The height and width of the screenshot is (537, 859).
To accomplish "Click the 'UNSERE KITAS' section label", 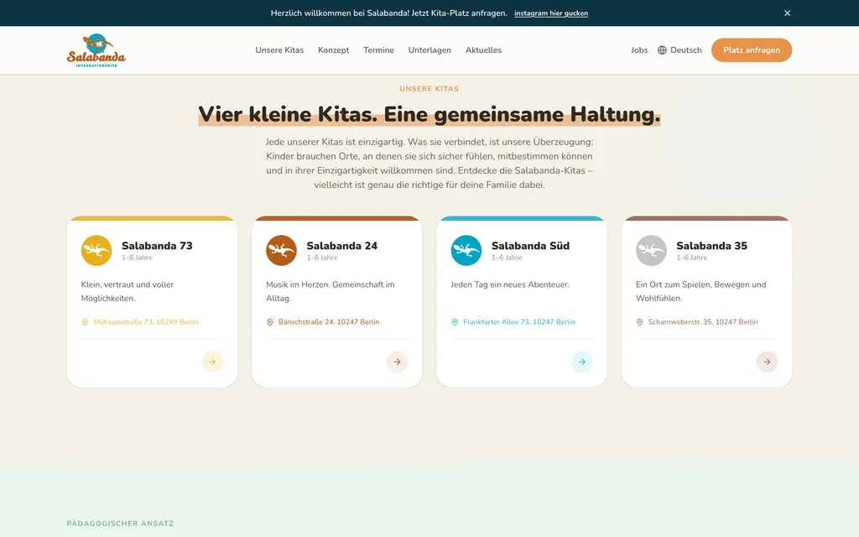I will click(x=429, y=89).
